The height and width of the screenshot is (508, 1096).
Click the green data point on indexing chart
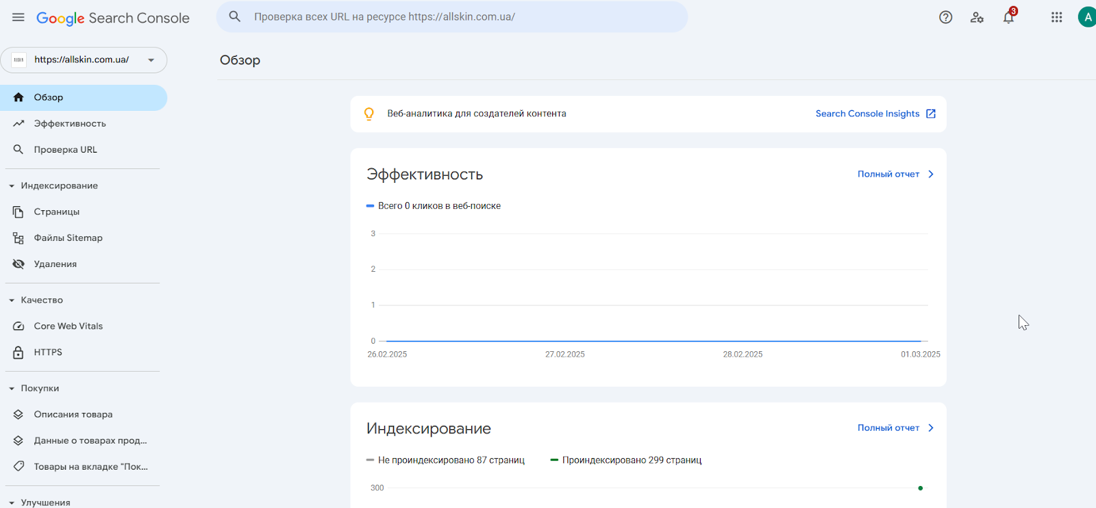point(920,488)
